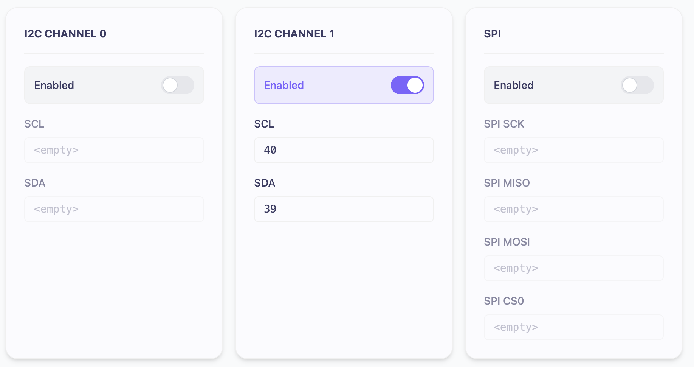The width and height of the screenshot is (694, 367).
Task: Click the SPI card heading
Action: pos(493,34)
